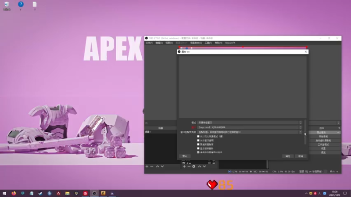Open source properties with the gear icon
The image size is (351, 197).
pos(194,166)
